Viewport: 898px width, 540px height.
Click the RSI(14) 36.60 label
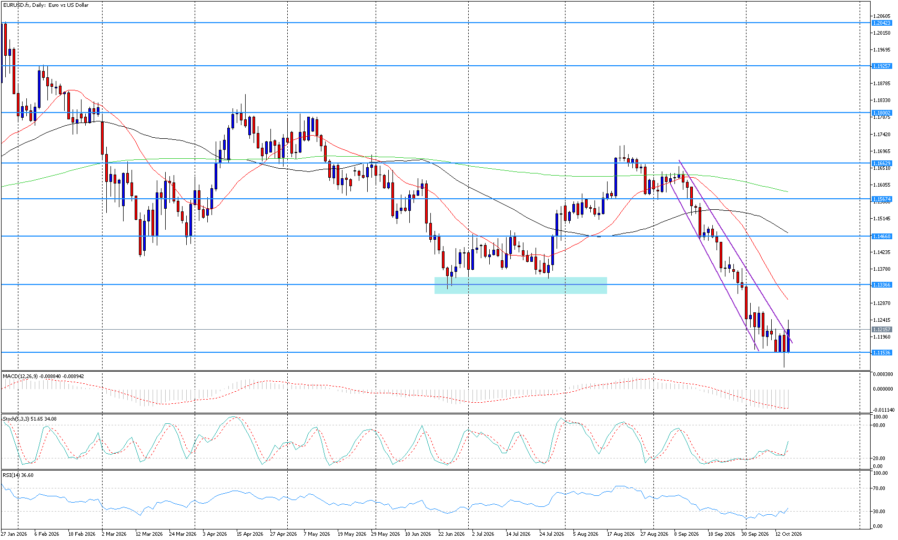click(18, 475)
